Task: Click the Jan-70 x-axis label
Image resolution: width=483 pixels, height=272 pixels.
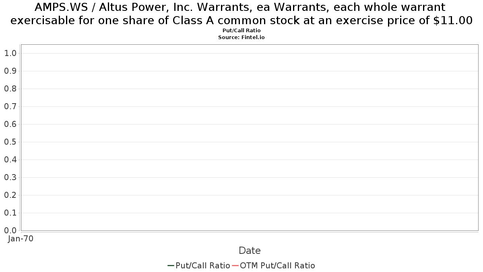Action: click(x=21, y=239)
